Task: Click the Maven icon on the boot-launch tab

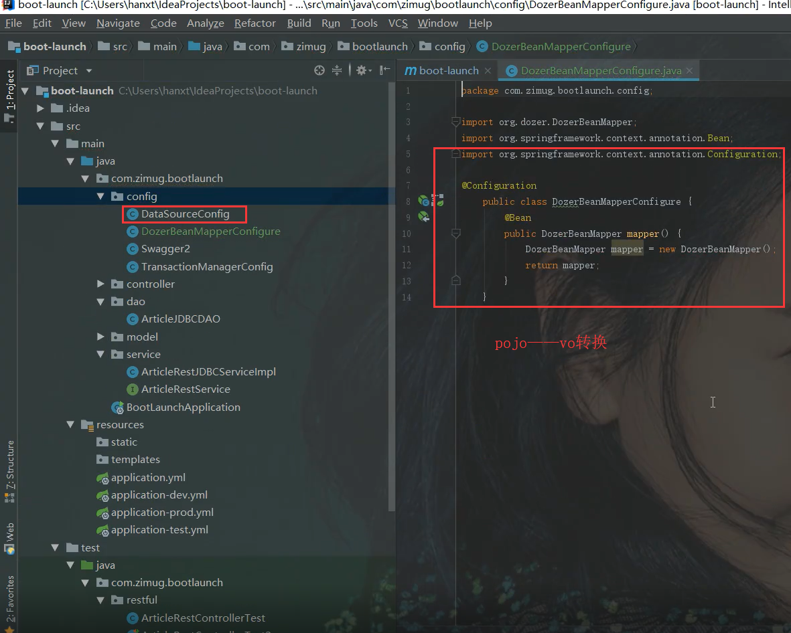Action: pyautogui.click(x=411, y=71)
